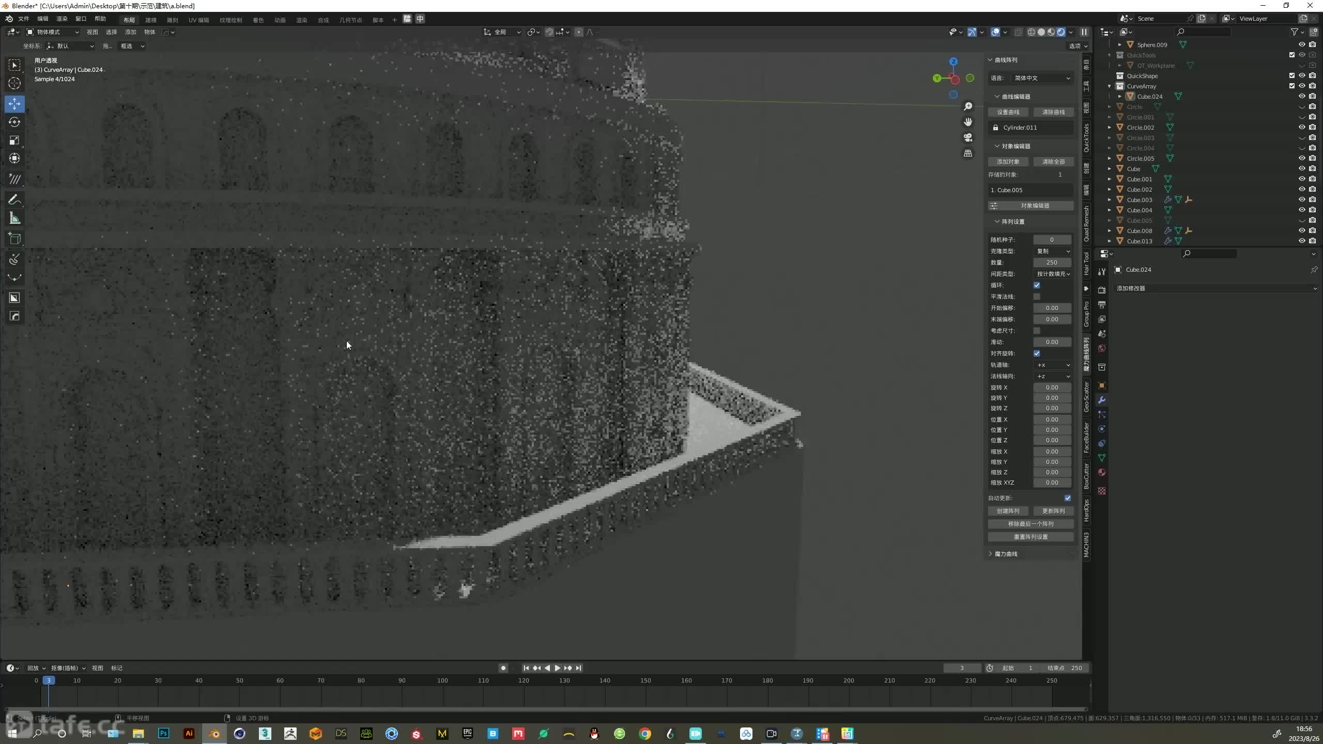This screenshot has height=744, width=1323.
Task: Click the Z axis on navigation gizmo
Action: (x=953, y=61)
